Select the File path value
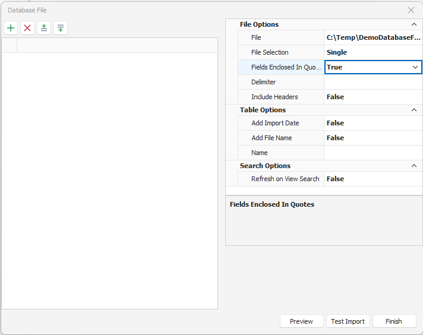This screenshot has width=423, height=335. tap(373, 37)
